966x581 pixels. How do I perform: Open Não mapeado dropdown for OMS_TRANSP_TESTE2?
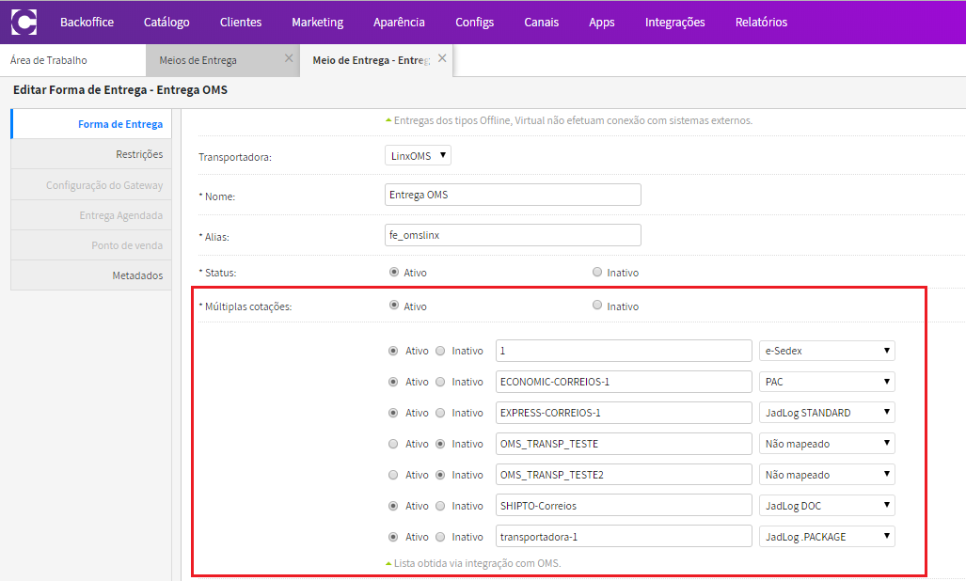coord(827,475)
